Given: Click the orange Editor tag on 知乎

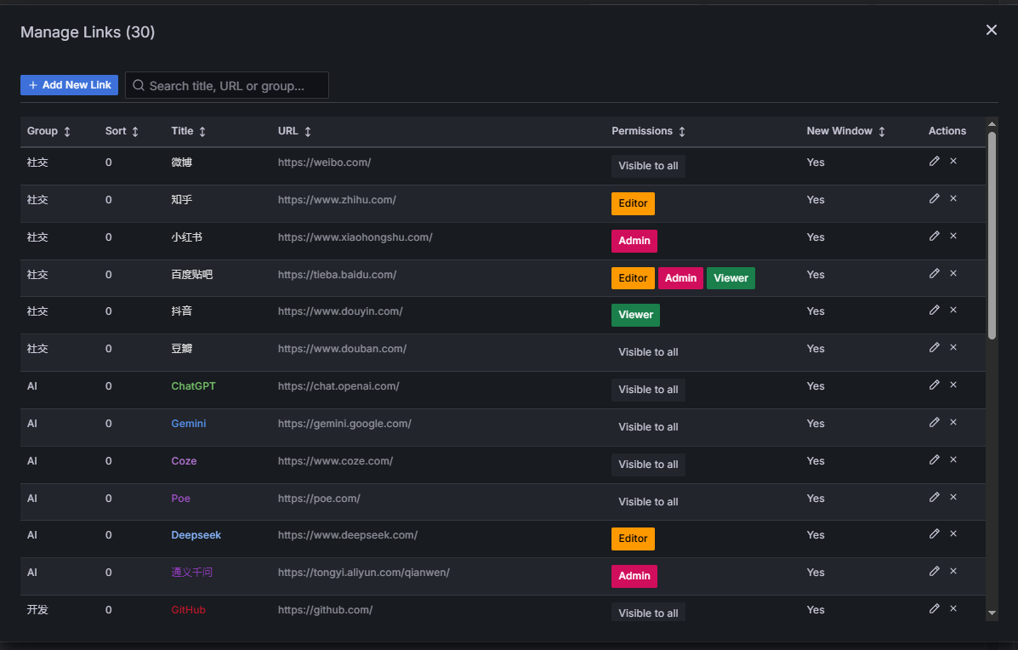Looking at the screenshot, I should coord(633,203).
